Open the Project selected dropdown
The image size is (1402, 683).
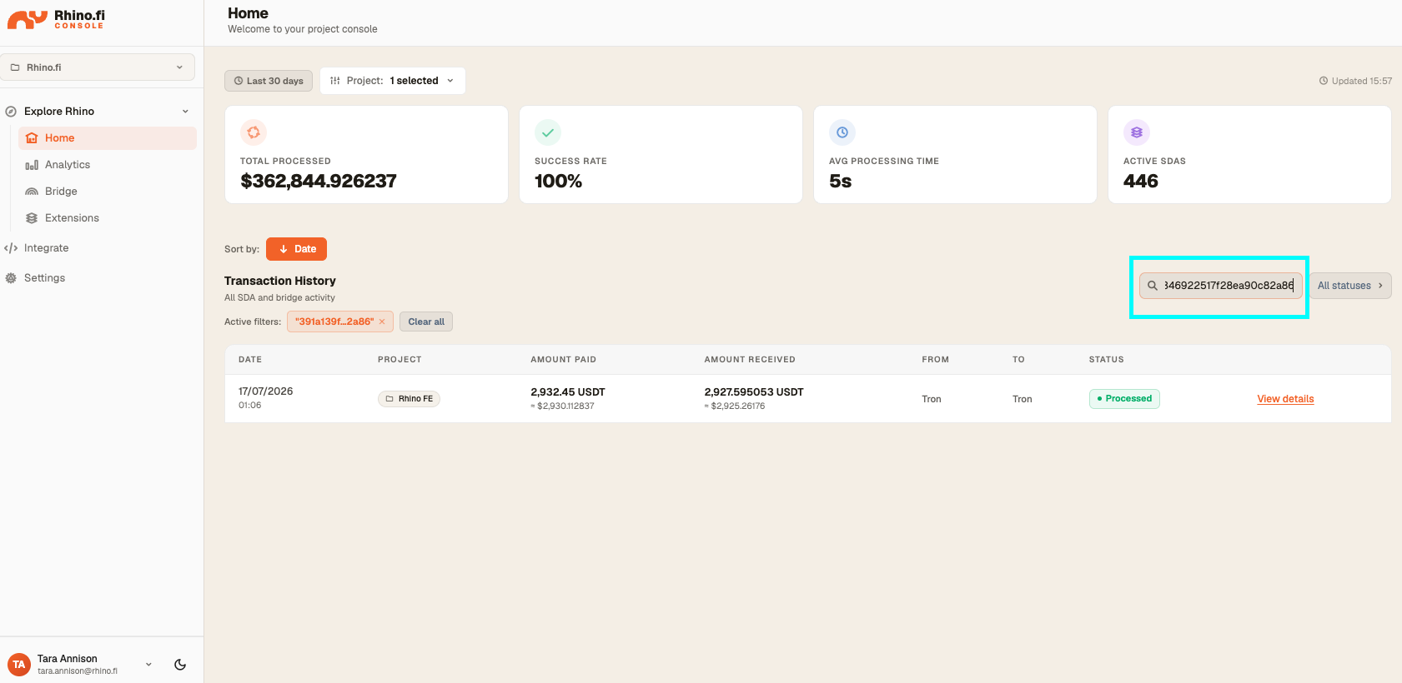tap(393, 81)
